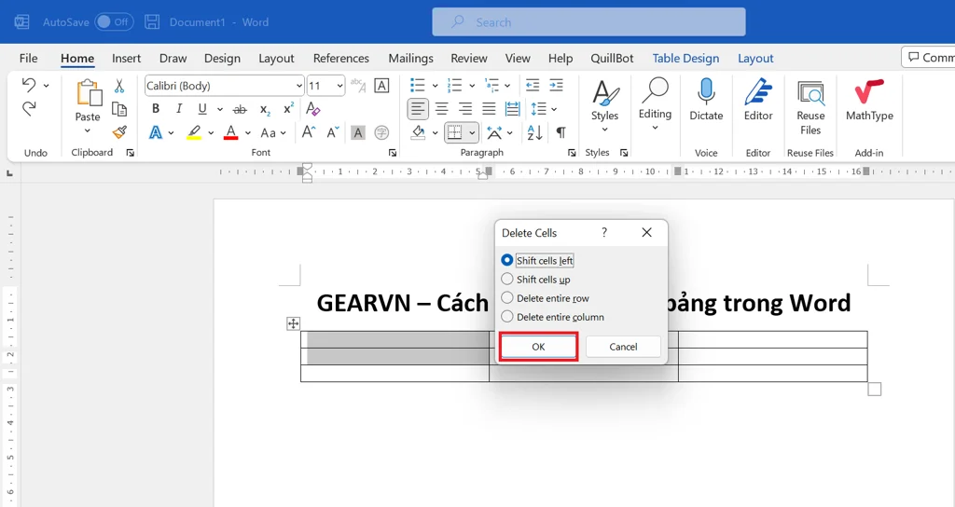Open Paragraph dialog launcher
This screenshot has width=955, height=507.
click(572, 153)
